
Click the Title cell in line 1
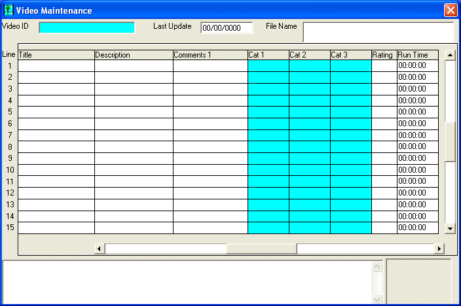point(56,65)
